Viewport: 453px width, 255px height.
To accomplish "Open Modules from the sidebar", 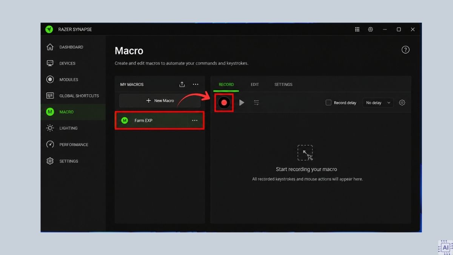I will click(73, 79).
